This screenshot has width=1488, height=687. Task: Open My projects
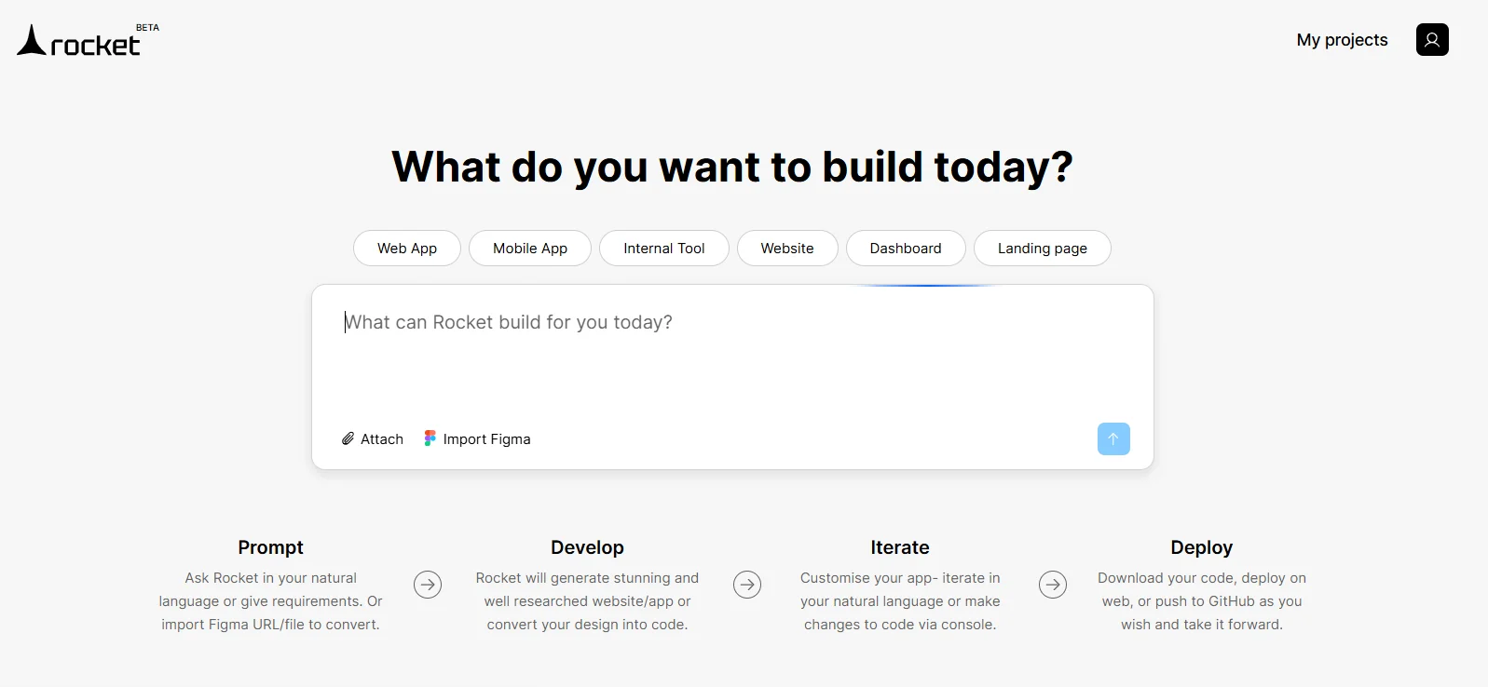1342,40
